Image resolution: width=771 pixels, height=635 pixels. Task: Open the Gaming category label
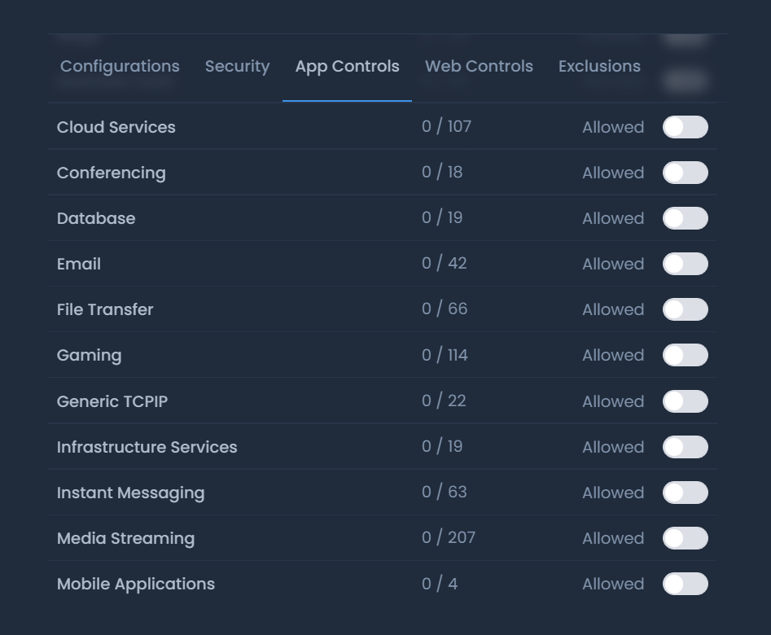[x=89, y=355]
